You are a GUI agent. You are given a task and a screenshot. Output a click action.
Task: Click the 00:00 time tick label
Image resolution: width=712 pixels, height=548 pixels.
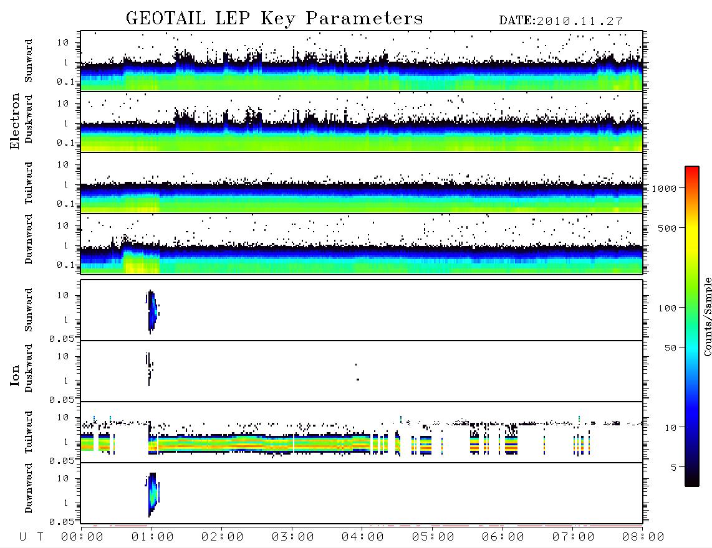tap(82, 537)
